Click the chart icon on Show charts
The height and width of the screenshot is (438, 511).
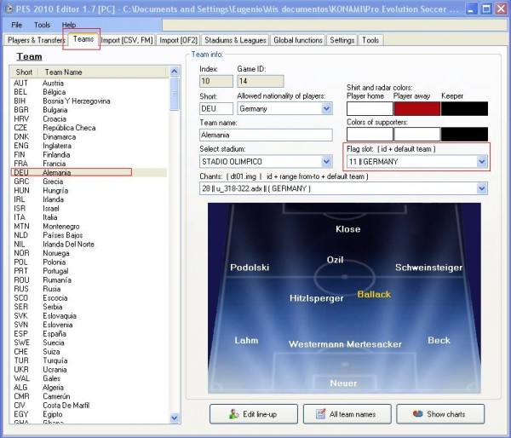coord(418,413)
